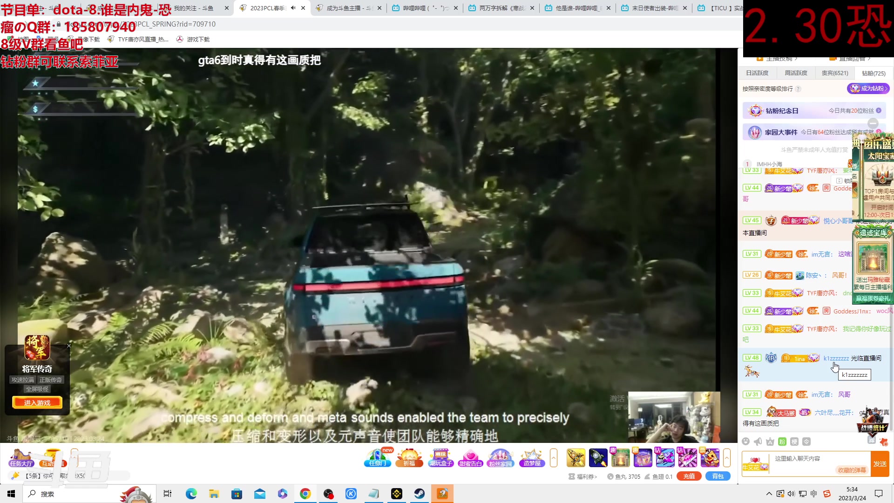
Task: Select the dark blue spaceship gift
Action: pyautogui.click(x=598, y=457)
